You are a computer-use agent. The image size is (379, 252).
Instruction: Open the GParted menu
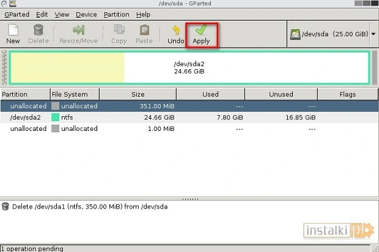17,14
